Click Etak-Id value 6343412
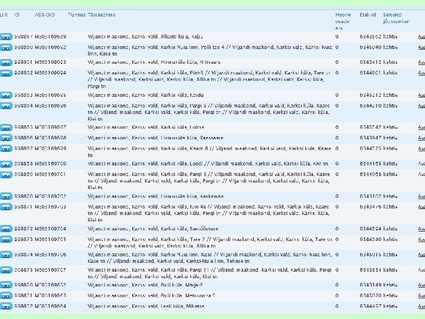This screenshot has height=319, width=425. click(x=370, y=63)
